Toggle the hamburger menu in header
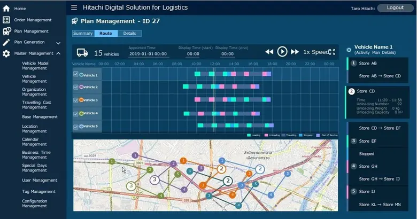The height and width of the screenshot is (219, 417). [x=74, y=7]
